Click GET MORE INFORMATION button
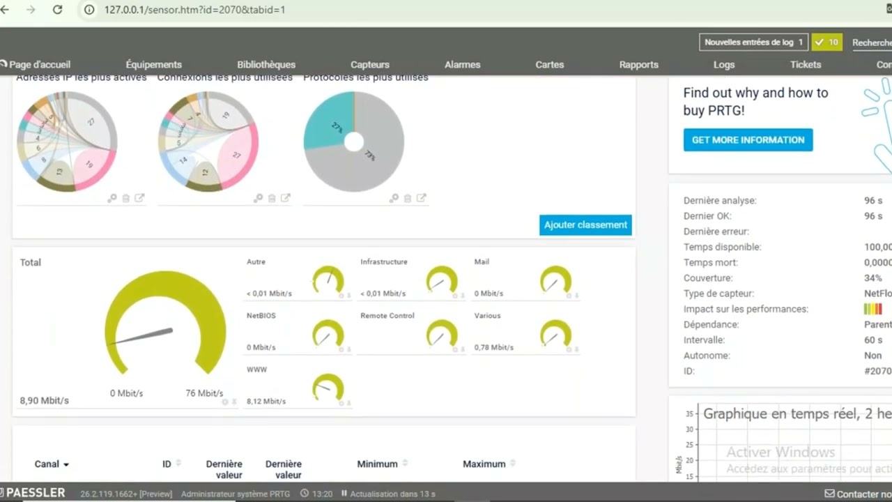The width and height of the screenshot is (892, 502). coord(748,139)
